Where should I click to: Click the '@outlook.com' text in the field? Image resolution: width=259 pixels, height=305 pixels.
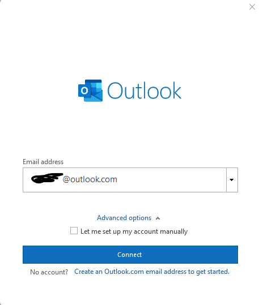[90, 179]
